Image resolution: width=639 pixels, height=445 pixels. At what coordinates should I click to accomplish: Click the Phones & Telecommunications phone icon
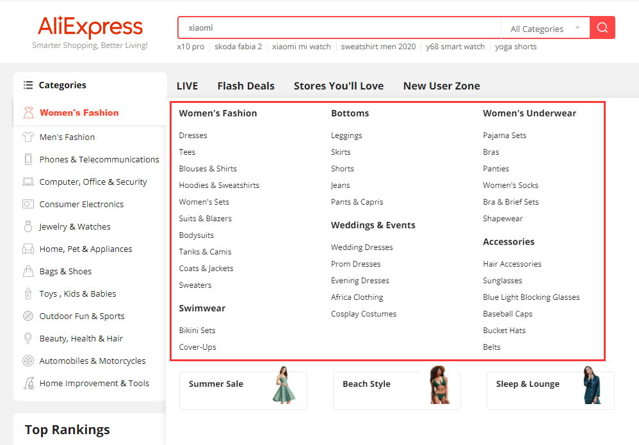[x=28, y=159]
